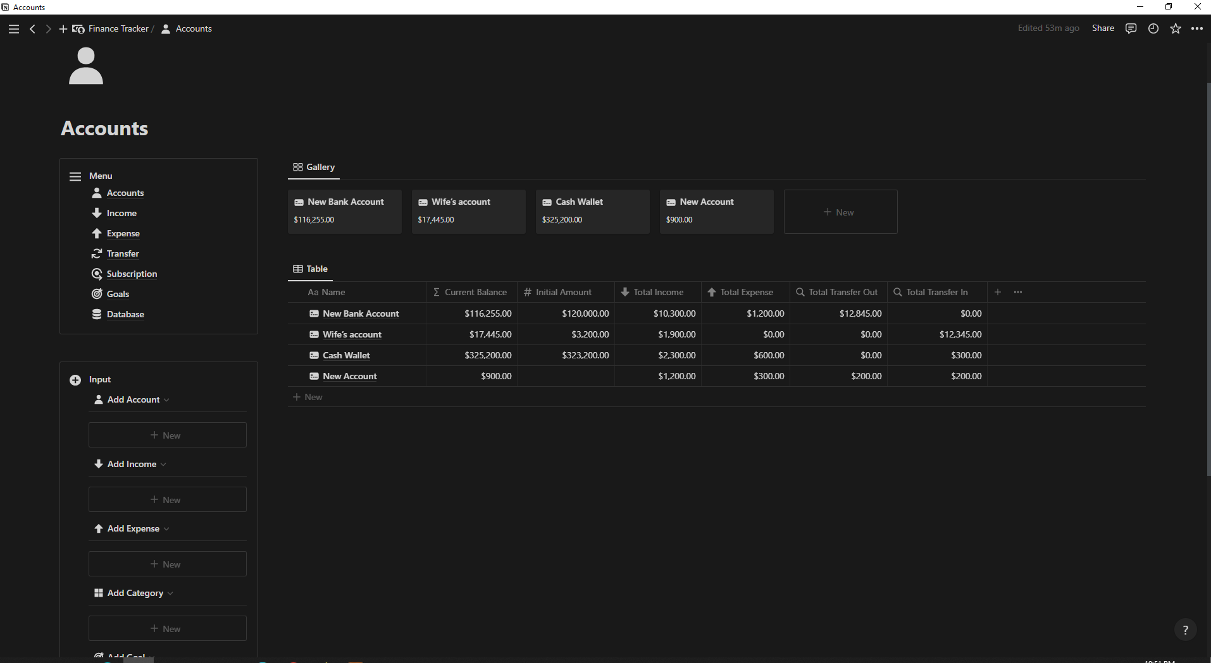Click the $12,845.00 Total Transfer Out cell
The height and width of the screenshot is (663, 1211).
(x=838, y=313)
